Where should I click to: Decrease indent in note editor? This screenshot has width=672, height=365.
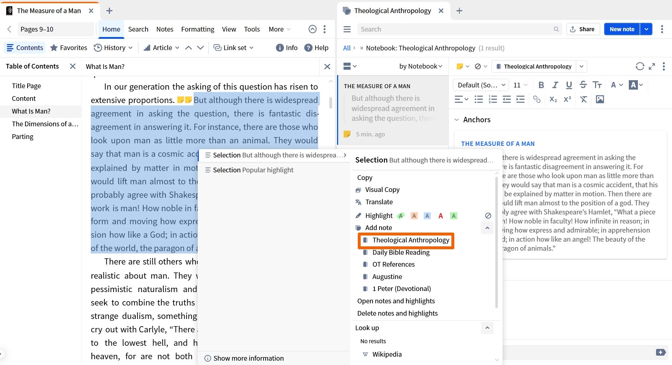point(507,99)
